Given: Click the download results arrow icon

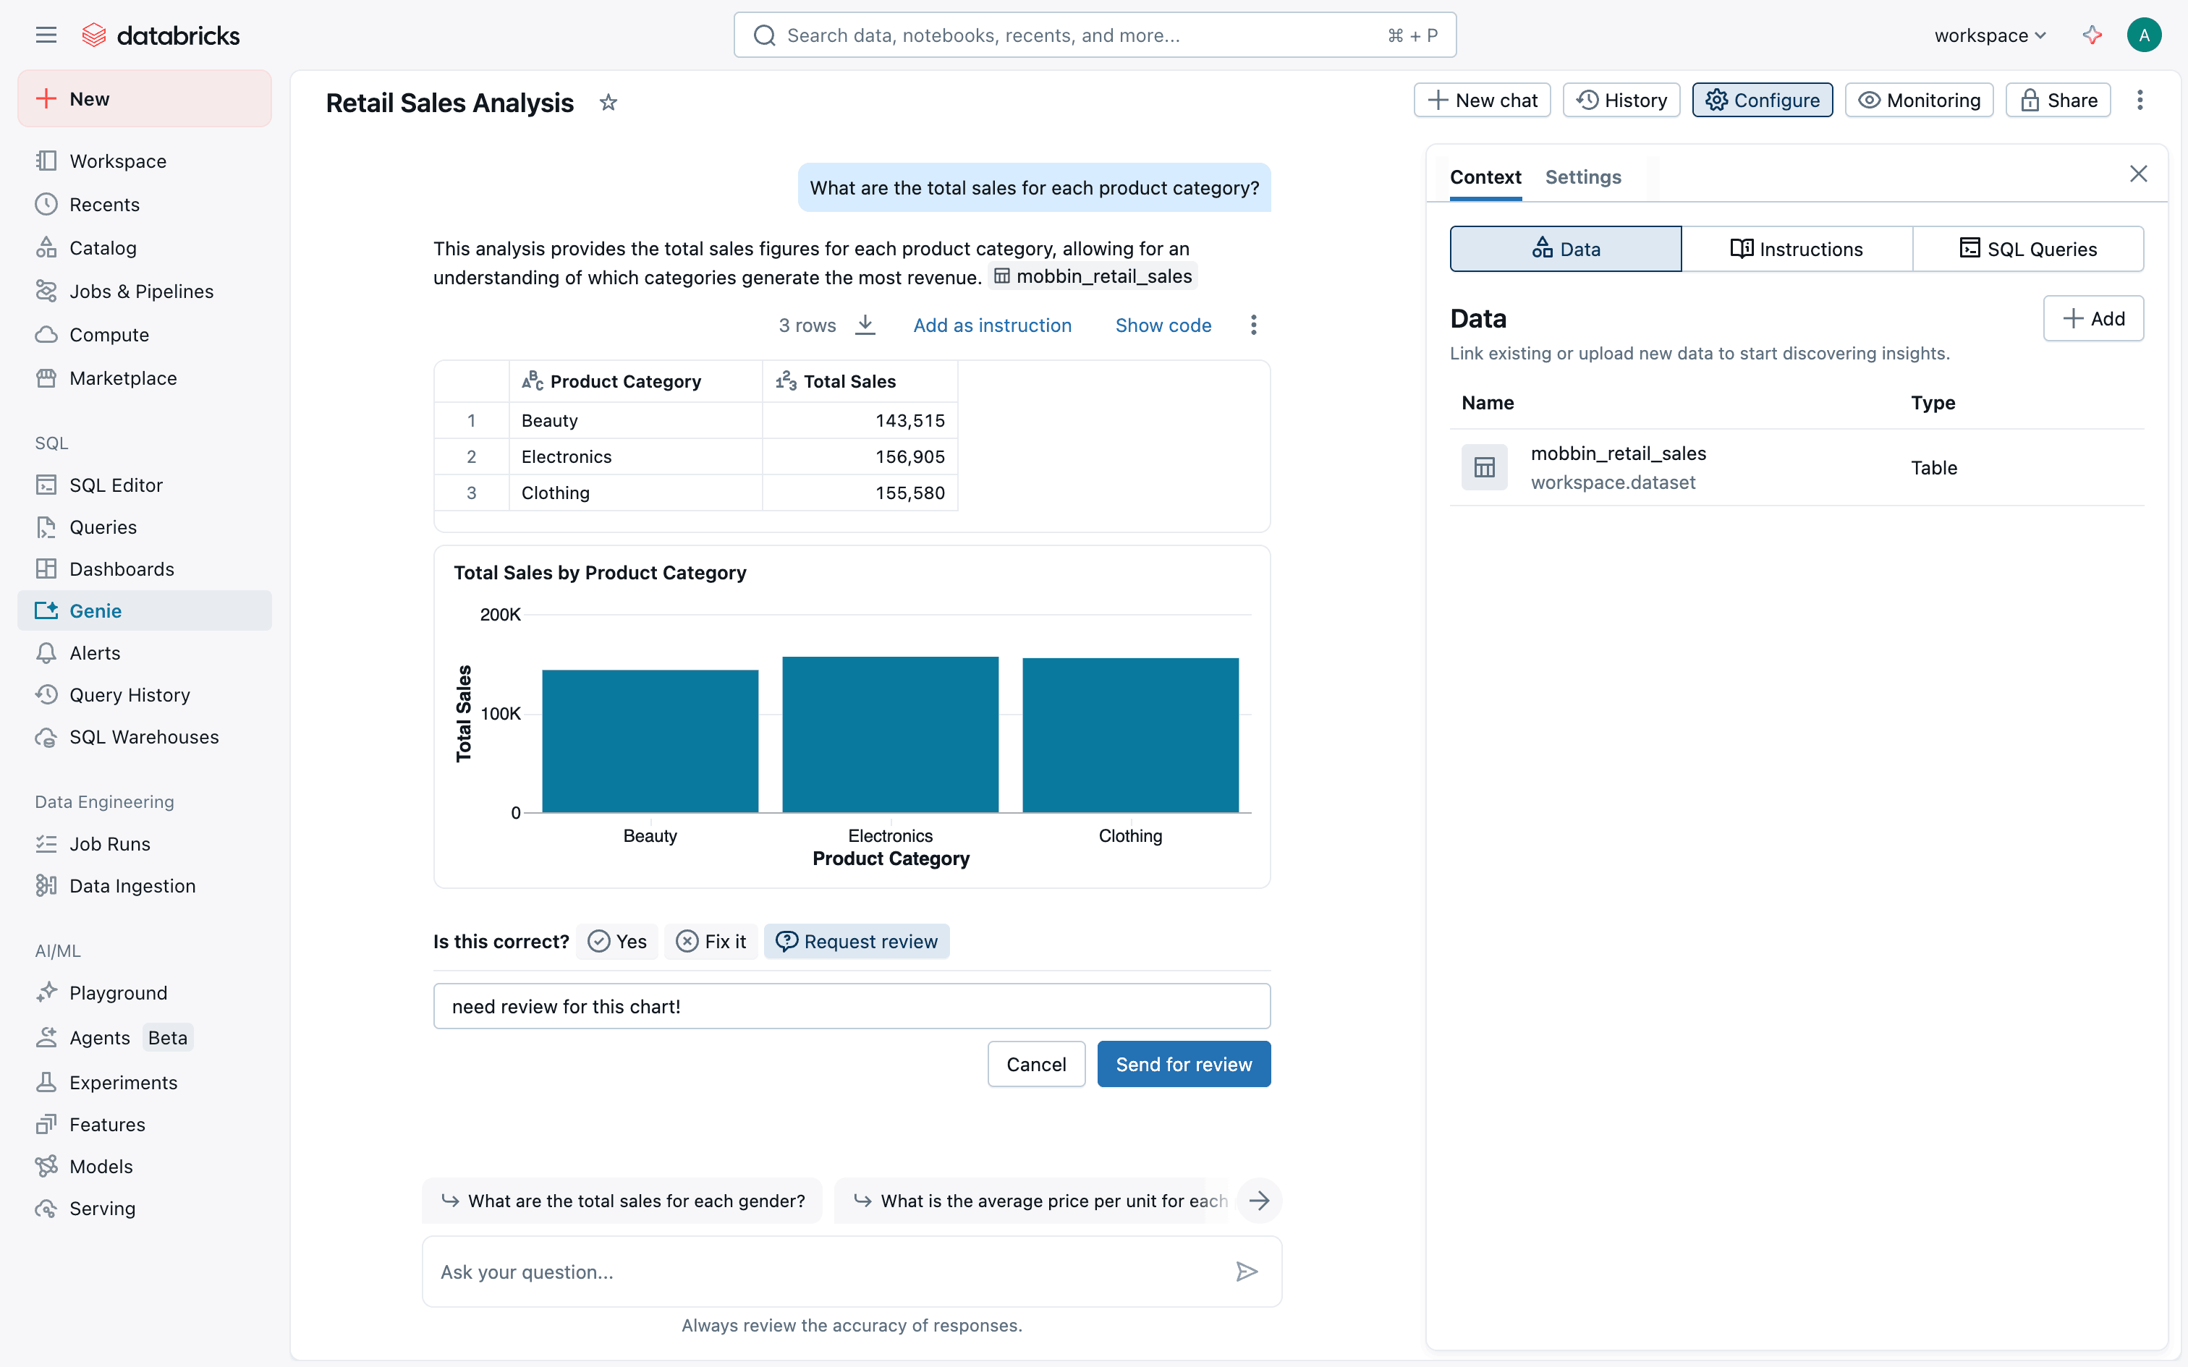Looking at the screenshot, I should pyautogui.click(x=865, y=325).
